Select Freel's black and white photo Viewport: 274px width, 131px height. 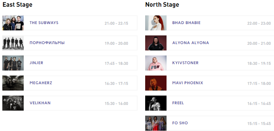point(156,103)
